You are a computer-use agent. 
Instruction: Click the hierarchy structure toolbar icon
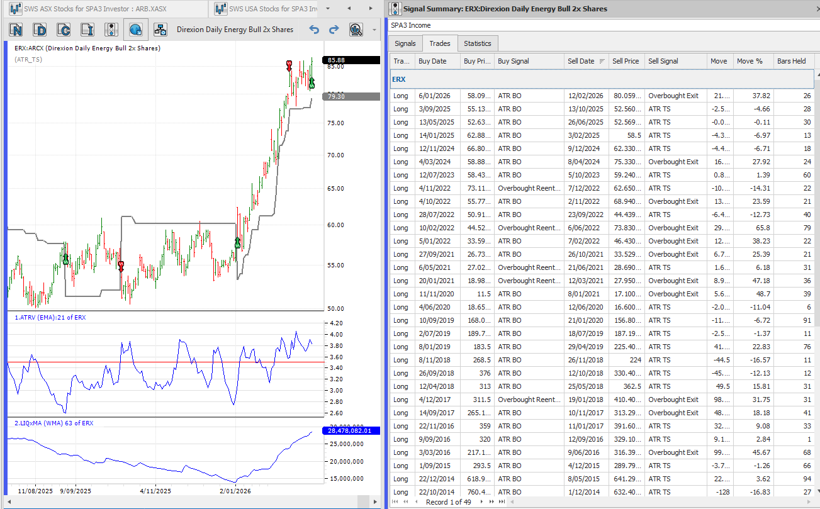click(x=160, y=30)
